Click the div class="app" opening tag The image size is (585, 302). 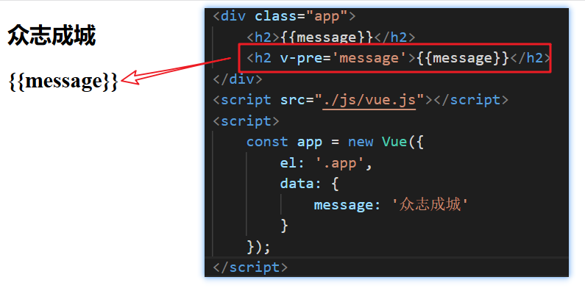point(284,16)
